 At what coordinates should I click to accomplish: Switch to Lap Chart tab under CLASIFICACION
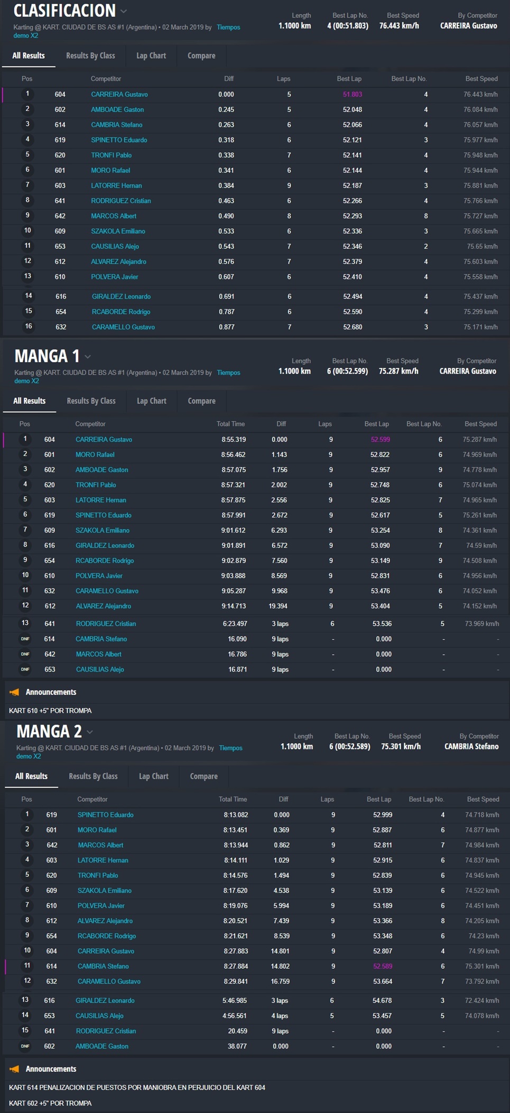coord(151,55)
